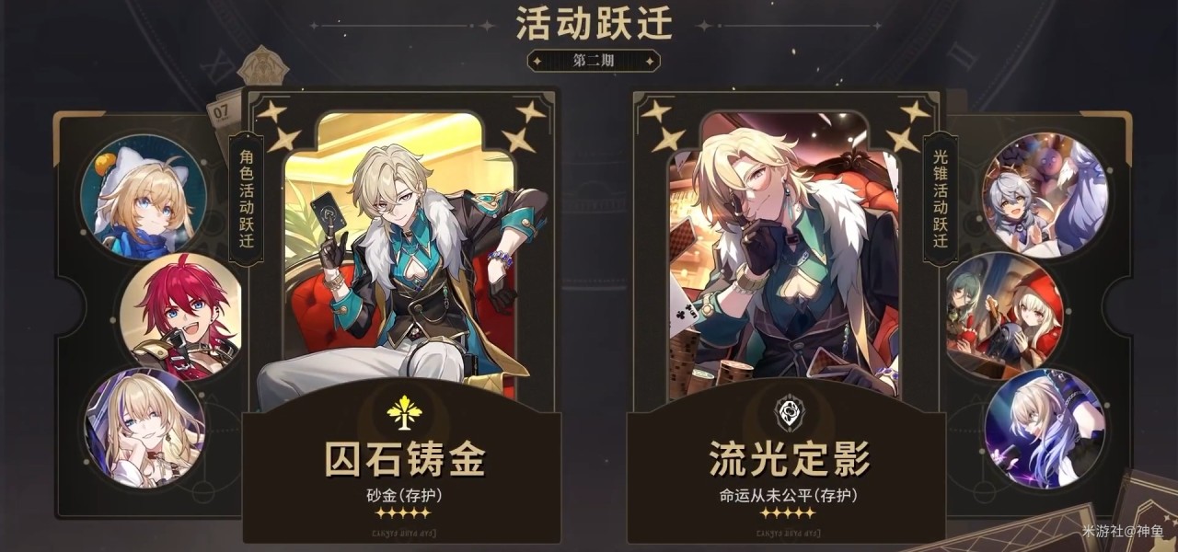The height and width of the screenshot is (552, 1178).
Task: Click the gold Preservation path emblem
Action: pos(403,412)
